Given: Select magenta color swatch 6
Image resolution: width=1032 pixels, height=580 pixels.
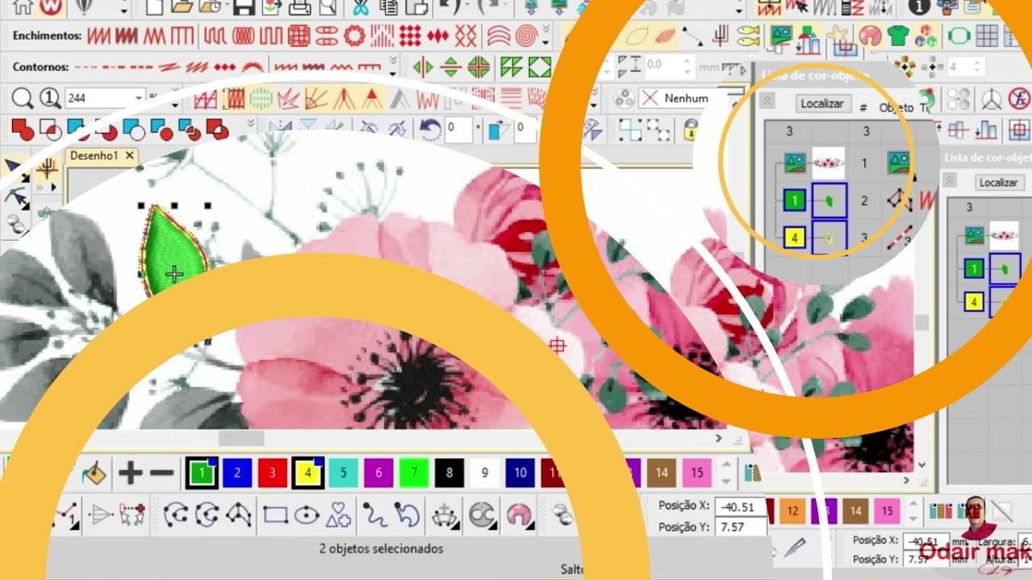Looking at the screenshot, I should (378, 473).
